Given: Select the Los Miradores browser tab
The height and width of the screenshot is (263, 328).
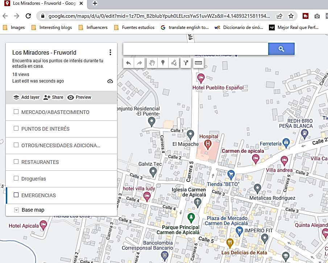Looking at the screenshot, I should tap(43, 3).
